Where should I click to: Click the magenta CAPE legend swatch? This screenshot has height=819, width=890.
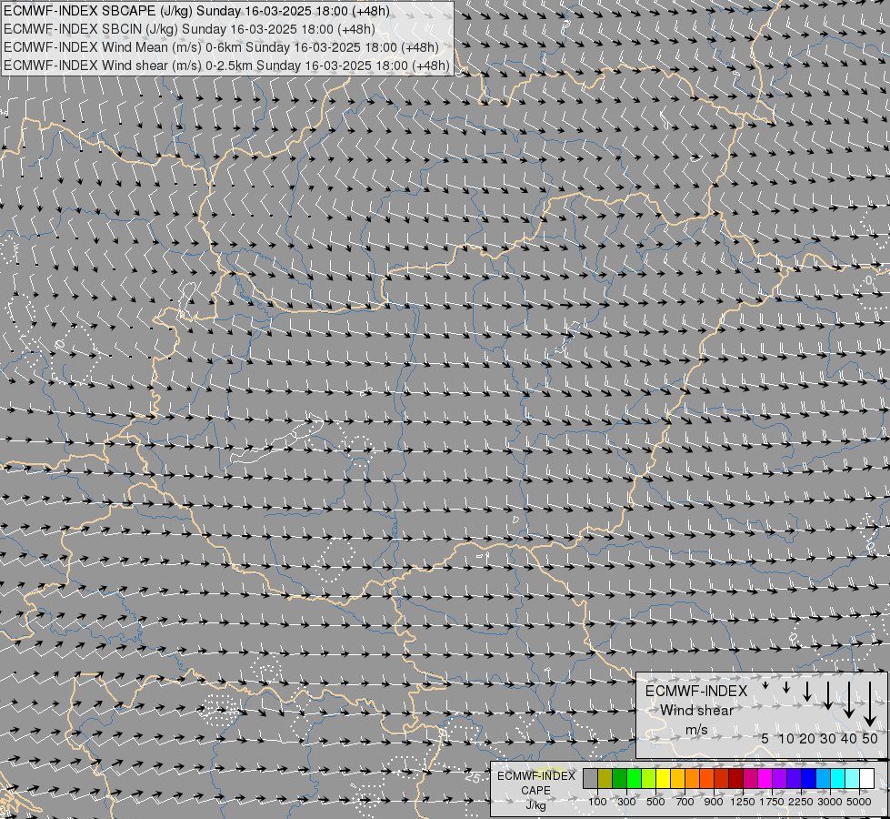click(765, 778)
